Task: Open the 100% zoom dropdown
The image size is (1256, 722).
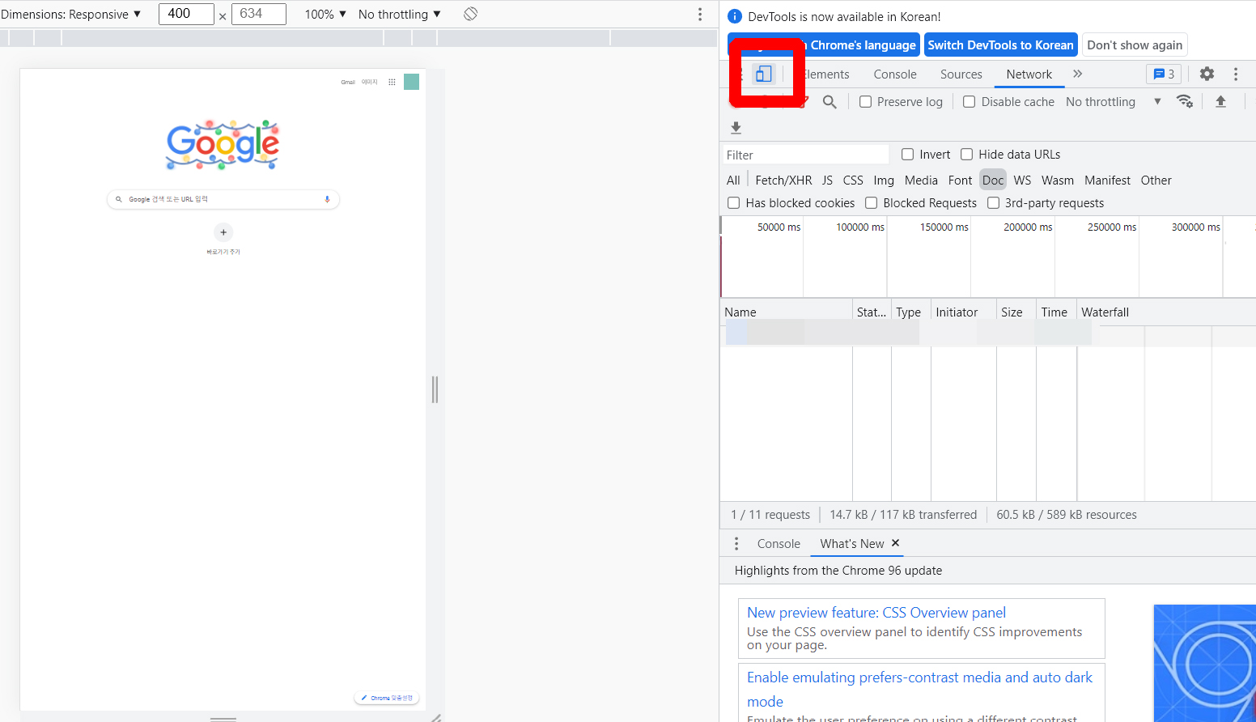Action: (x=325, y=14)
